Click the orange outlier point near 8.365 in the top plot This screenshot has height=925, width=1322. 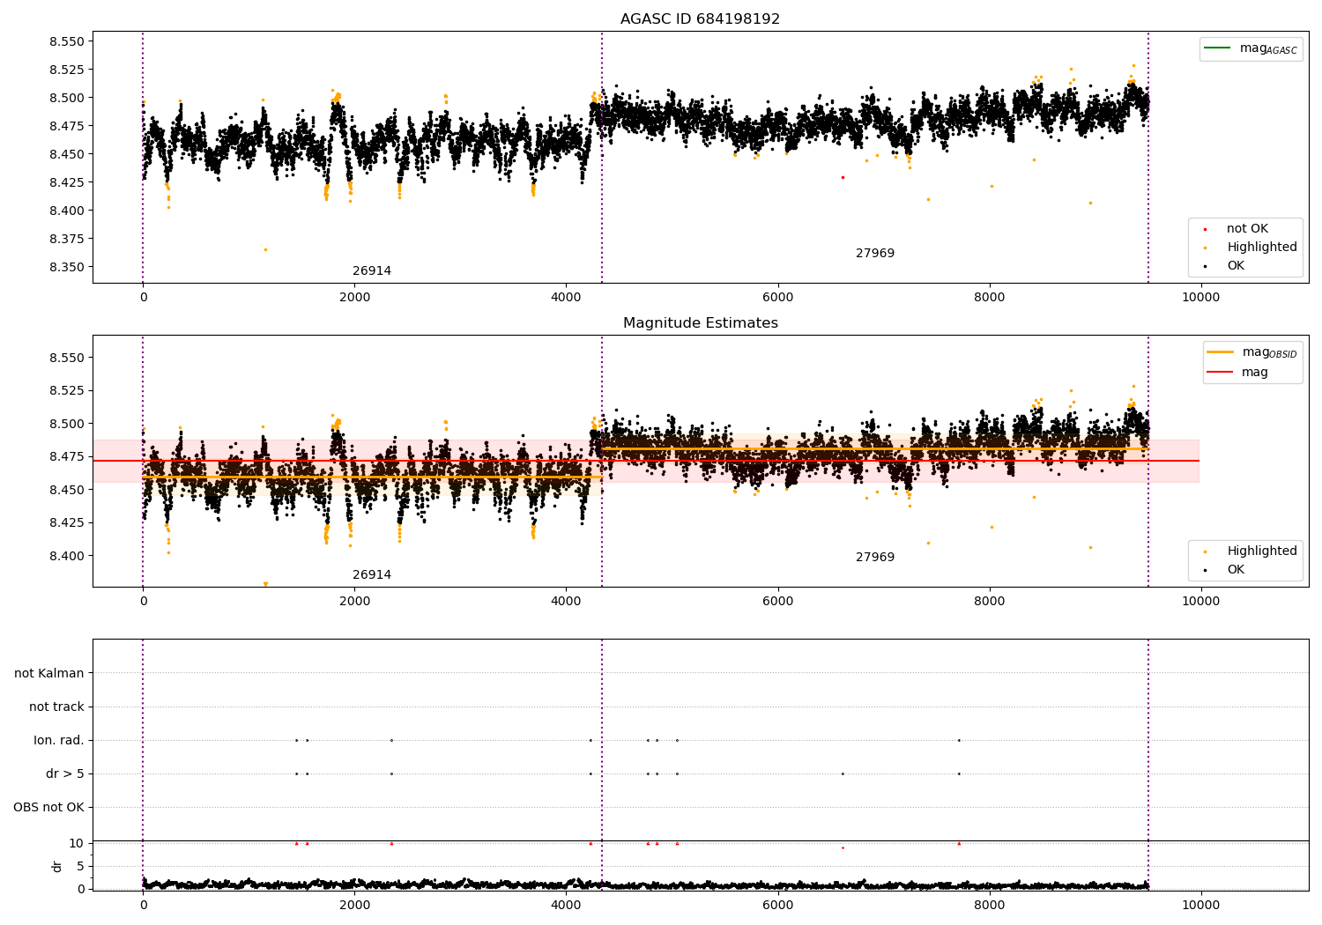tap(265, 249)
